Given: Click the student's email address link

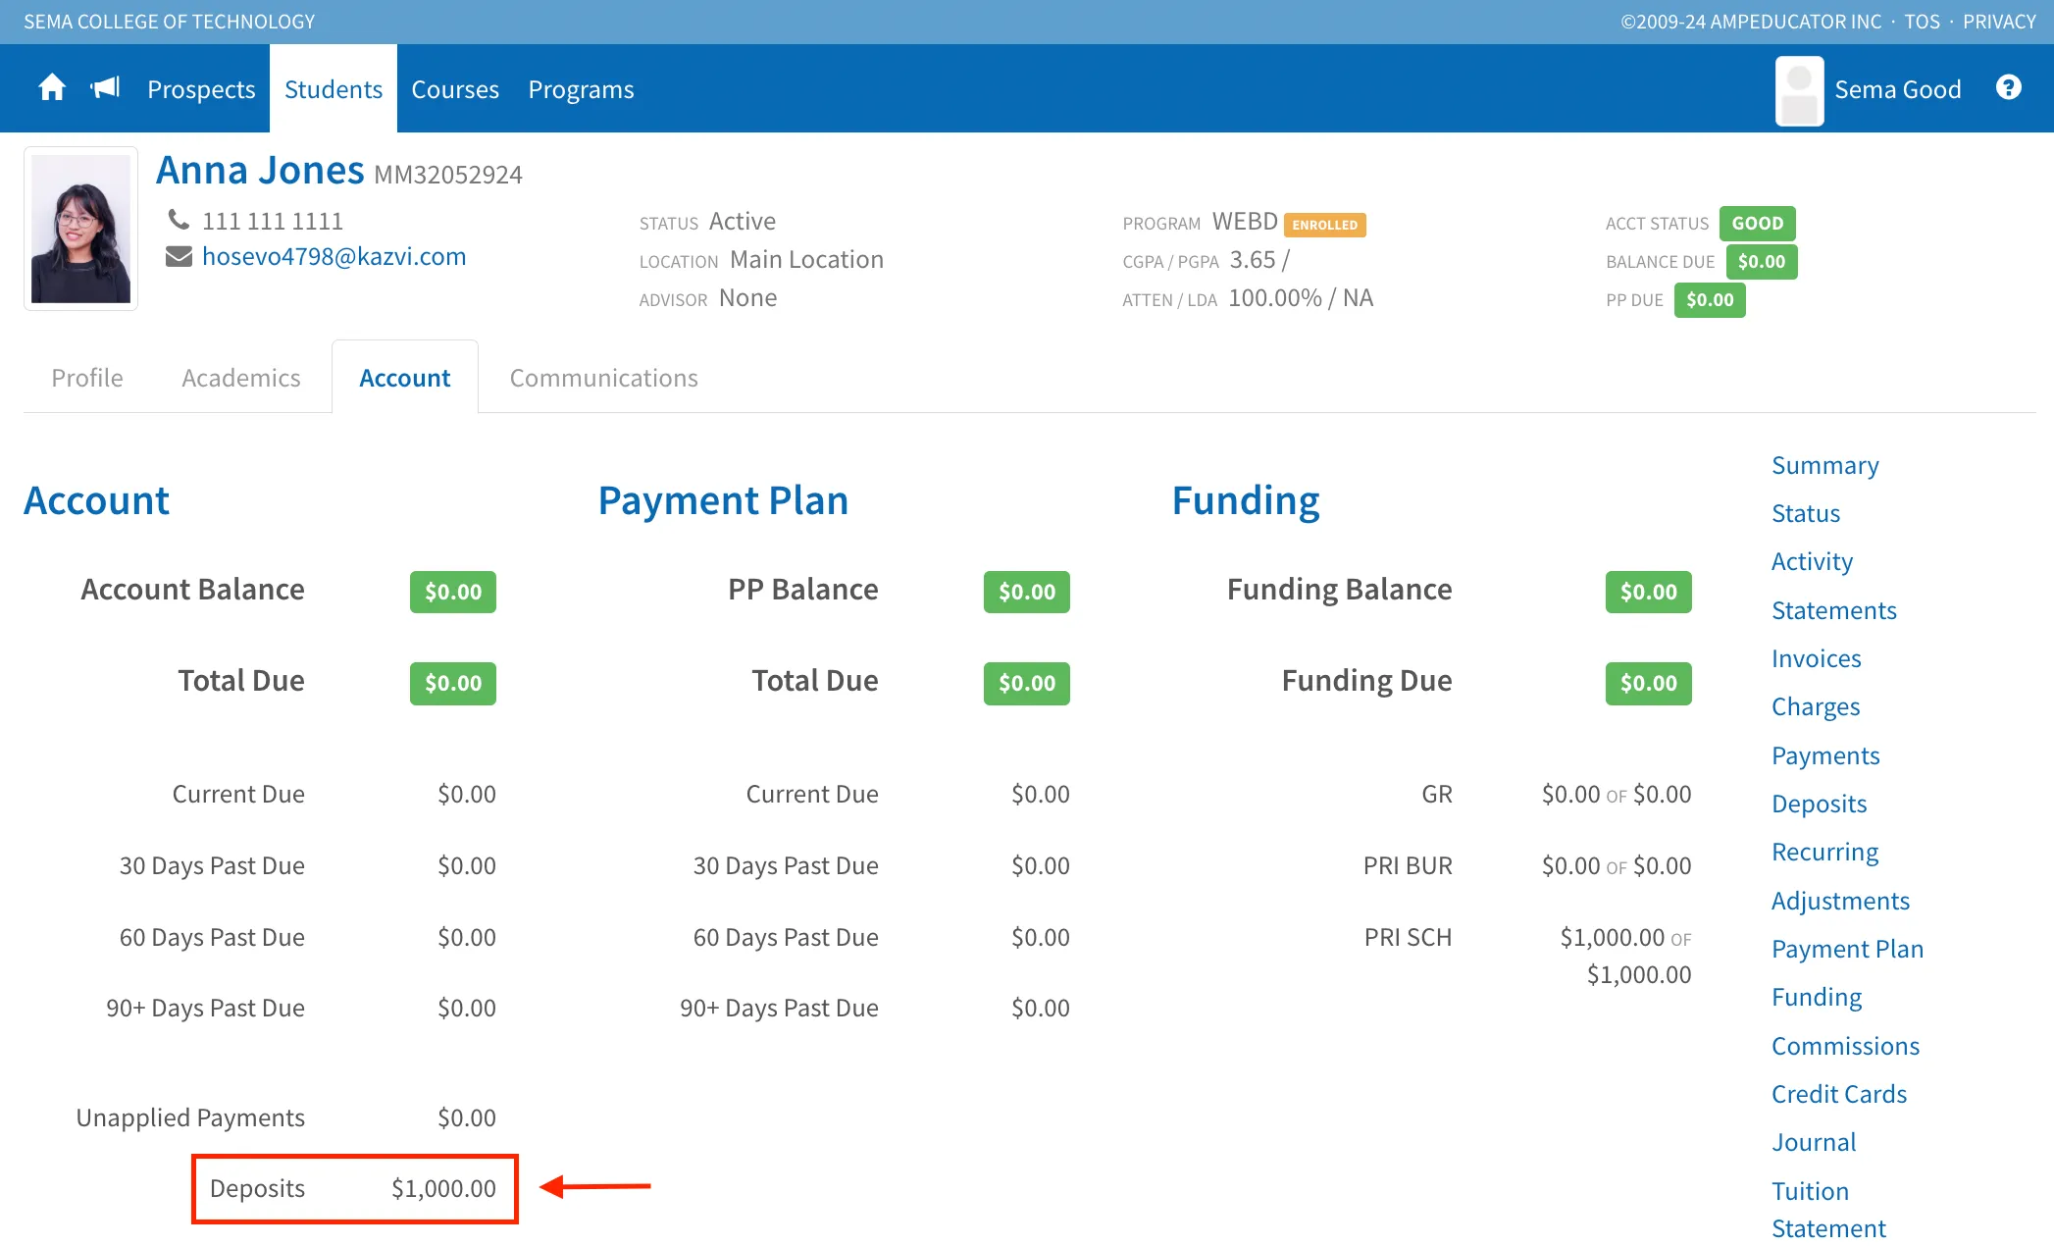Looking at the screenshot, I should point(334,257).
